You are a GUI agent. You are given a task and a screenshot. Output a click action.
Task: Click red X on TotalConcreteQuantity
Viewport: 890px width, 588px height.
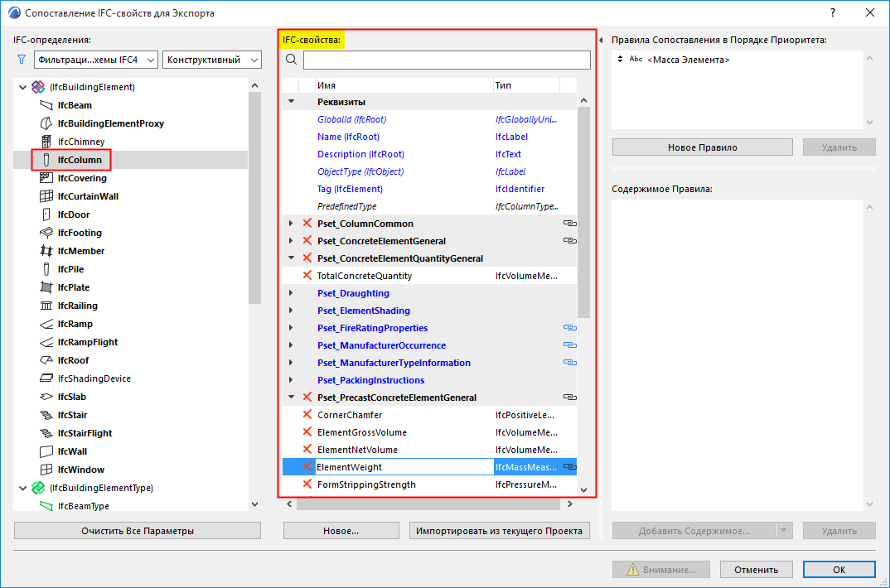(x=307, y=275)
